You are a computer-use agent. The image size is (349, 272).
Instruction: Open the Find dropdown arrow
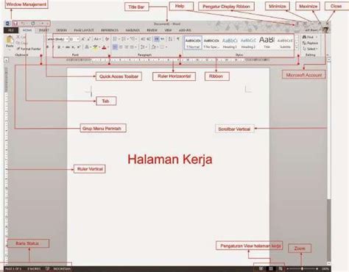pyautogui.click(x=317, y=37)
